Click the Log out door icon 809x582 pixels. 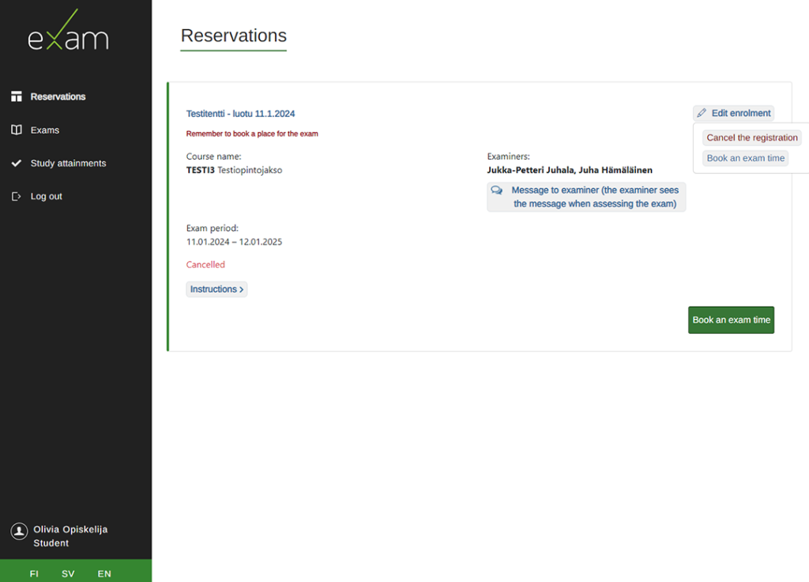pyautogui.click(x=17, y=196)
